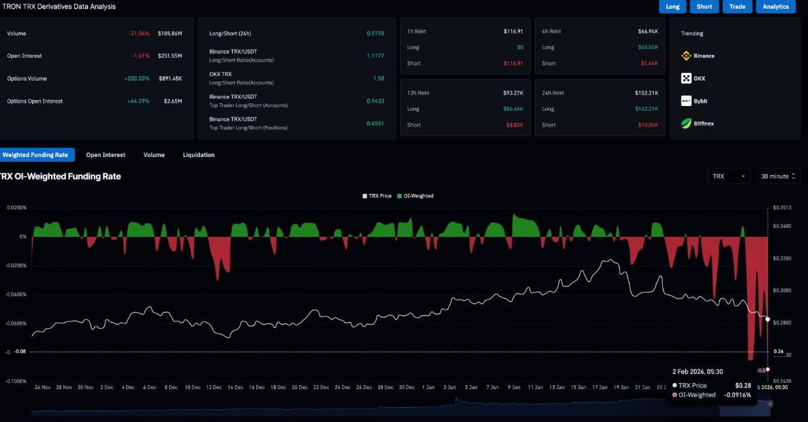The height and width of the screenshot is (422, 808).
Task: Switch to the Open Interest tab
Action: tap(105, 154)
